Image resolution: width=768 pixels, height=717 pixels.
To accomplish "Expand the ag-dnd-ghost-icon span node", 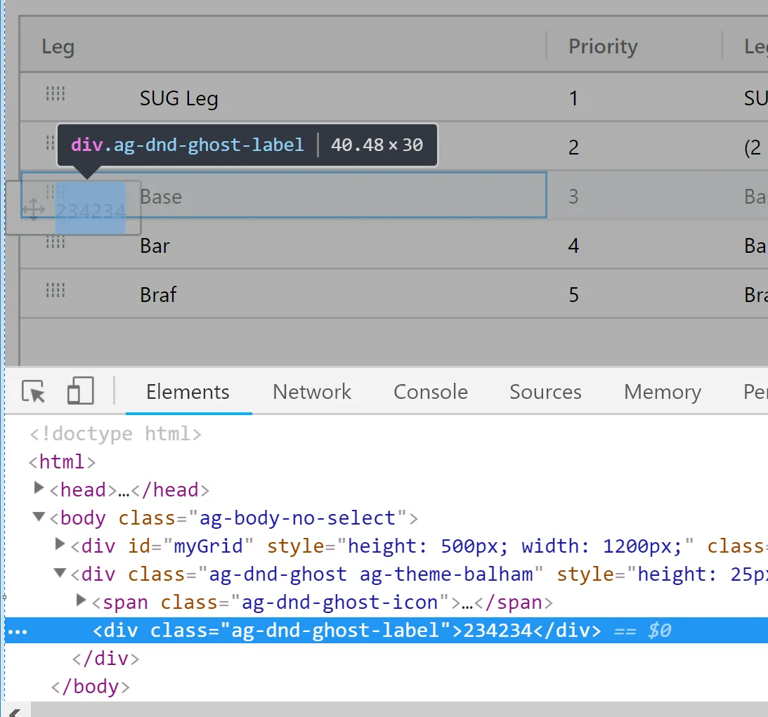I will (82, 600).
